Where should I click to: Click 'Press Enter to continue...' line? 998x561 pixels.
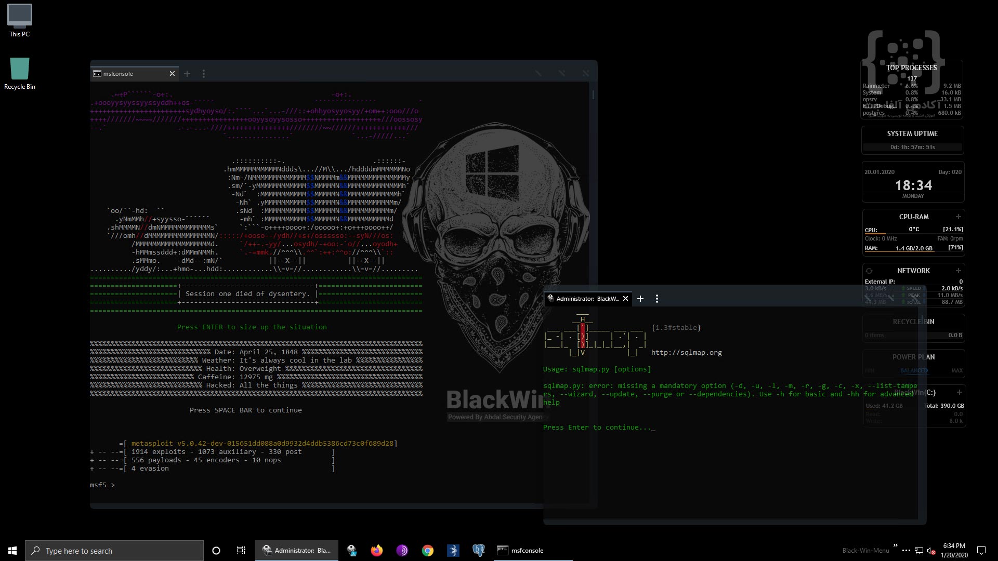(x=599, y=428)
